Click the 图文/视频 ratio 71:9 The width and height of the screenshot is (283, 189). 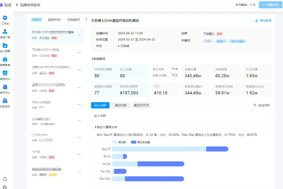coord(174,69)
